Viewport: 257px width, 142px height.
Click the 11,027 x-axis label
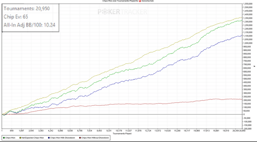(x=129, y=131)
